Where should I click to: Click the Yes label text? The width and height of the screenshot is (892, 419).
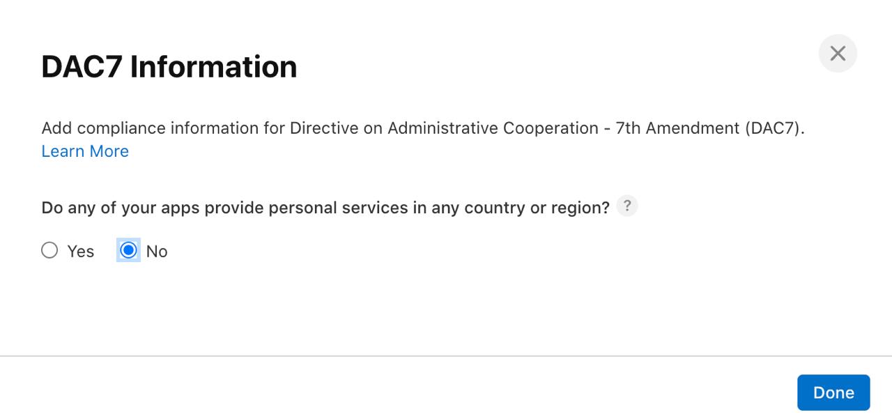81,251
